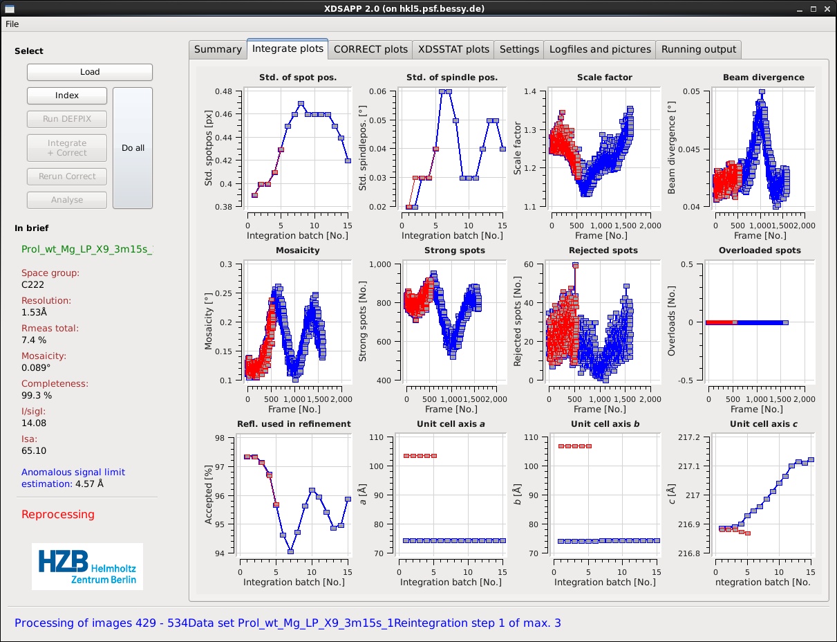
Task: Click the HZB Helmholtz Zentrum Berlin logo
Action: pyautogui.click(x=87, y=567)
